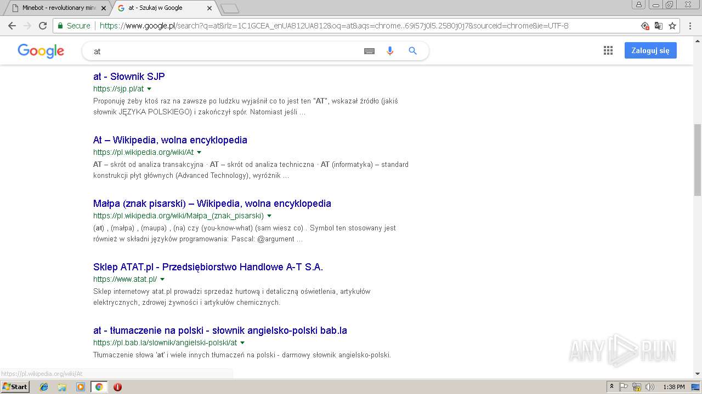Open the Google apps grid

click(x=608, y=50)
